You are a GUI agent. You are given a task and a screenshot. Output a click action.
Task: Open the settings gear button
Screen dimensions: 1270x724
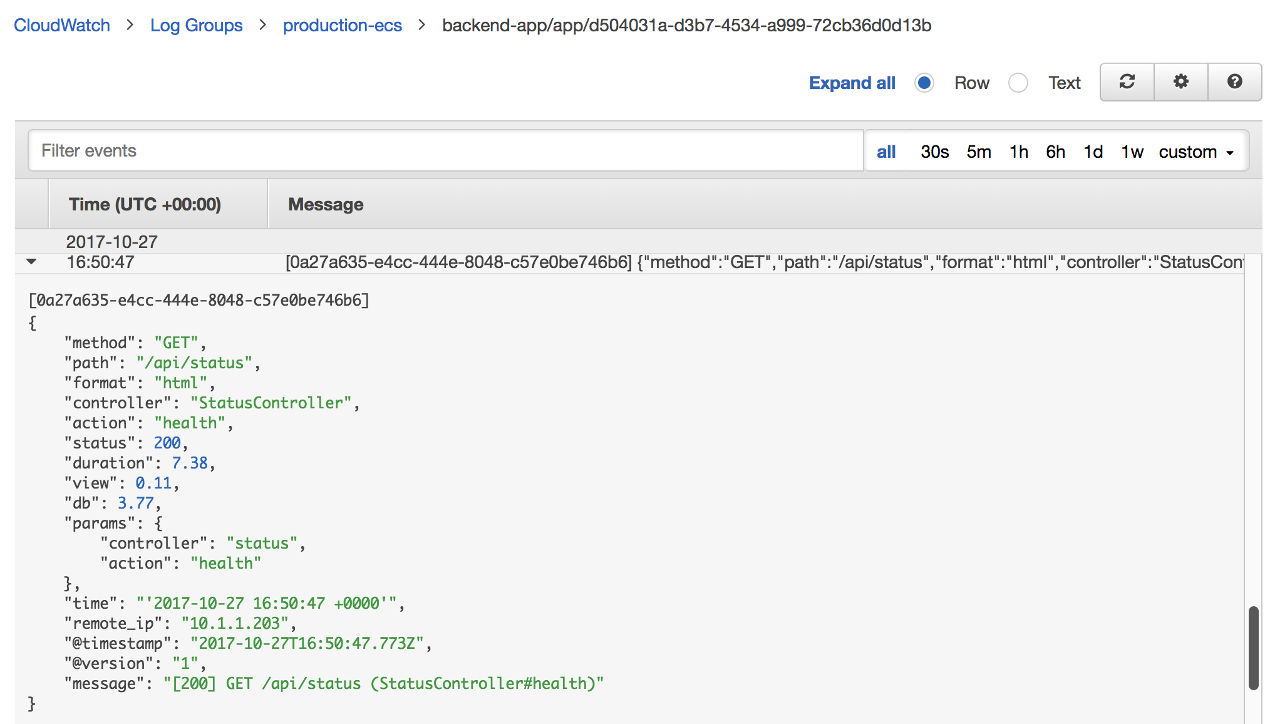1180,82
